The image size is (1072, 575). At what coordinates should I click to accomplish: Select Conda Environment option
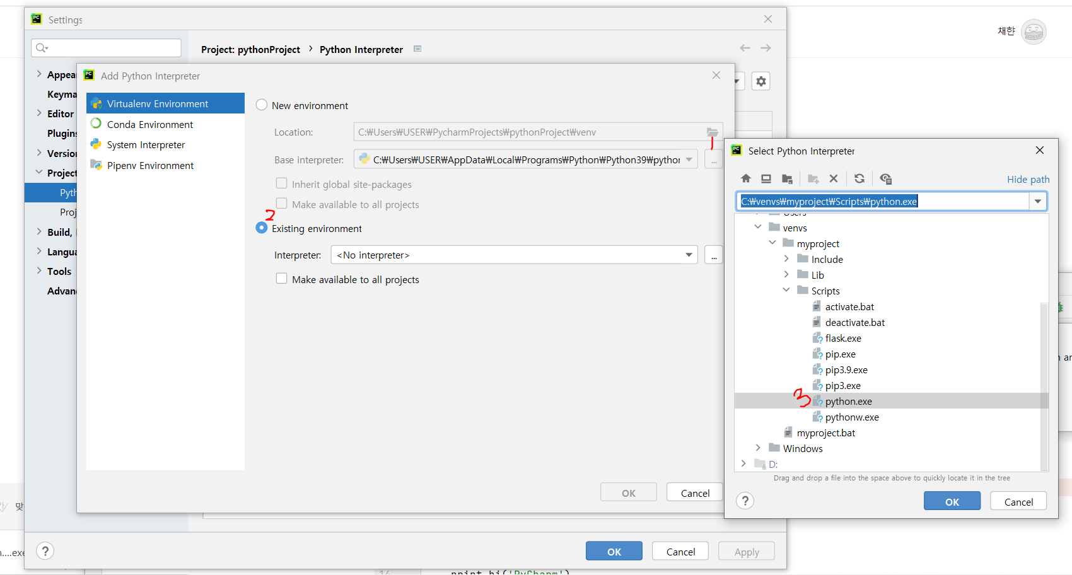(x=165, y=124)
